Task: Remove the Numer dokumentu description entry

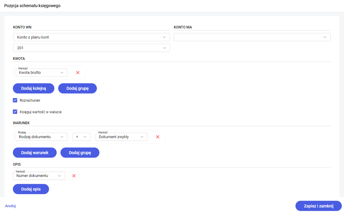Action: pyautogui.click(x=74, y=176)
